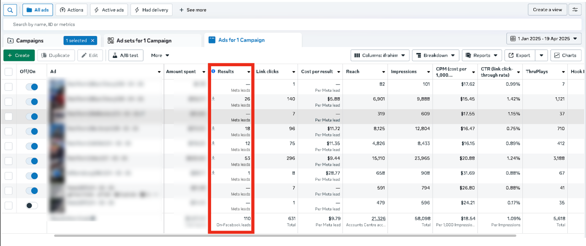This screenshot has width=586, height=246.
Task: Open the filter settings sliders icon
Action: coord(575,10)
